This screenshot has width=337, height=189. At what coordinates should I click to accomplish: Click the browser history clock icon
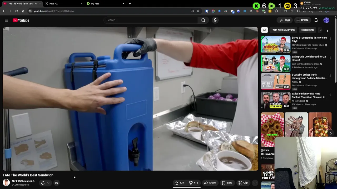[x=286, y=11]
